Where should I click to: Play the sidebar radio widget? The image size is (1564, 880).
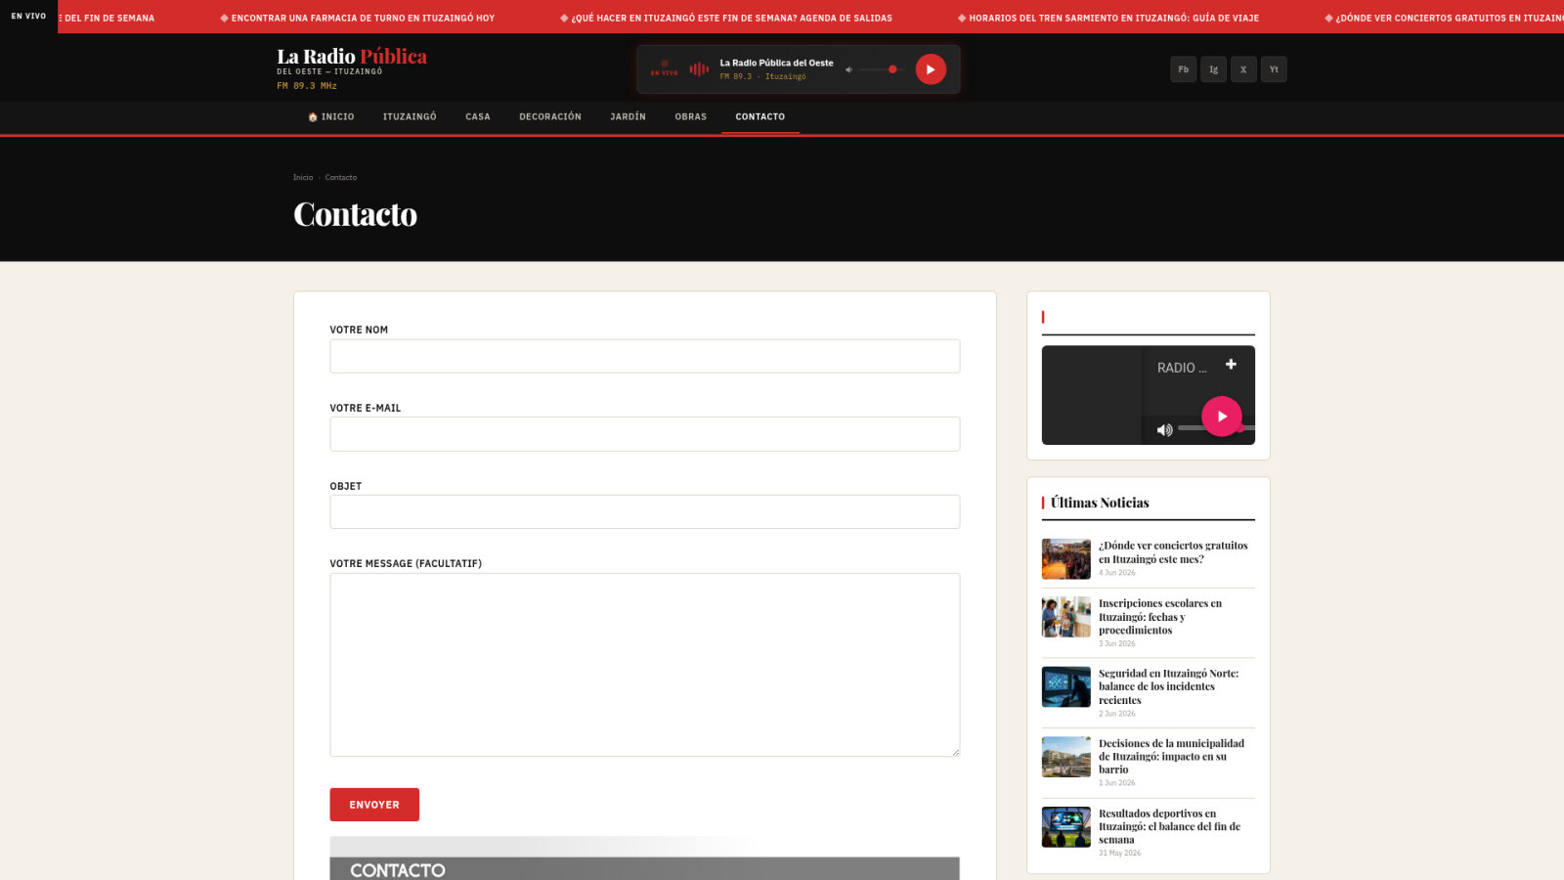coord(1222,417)
